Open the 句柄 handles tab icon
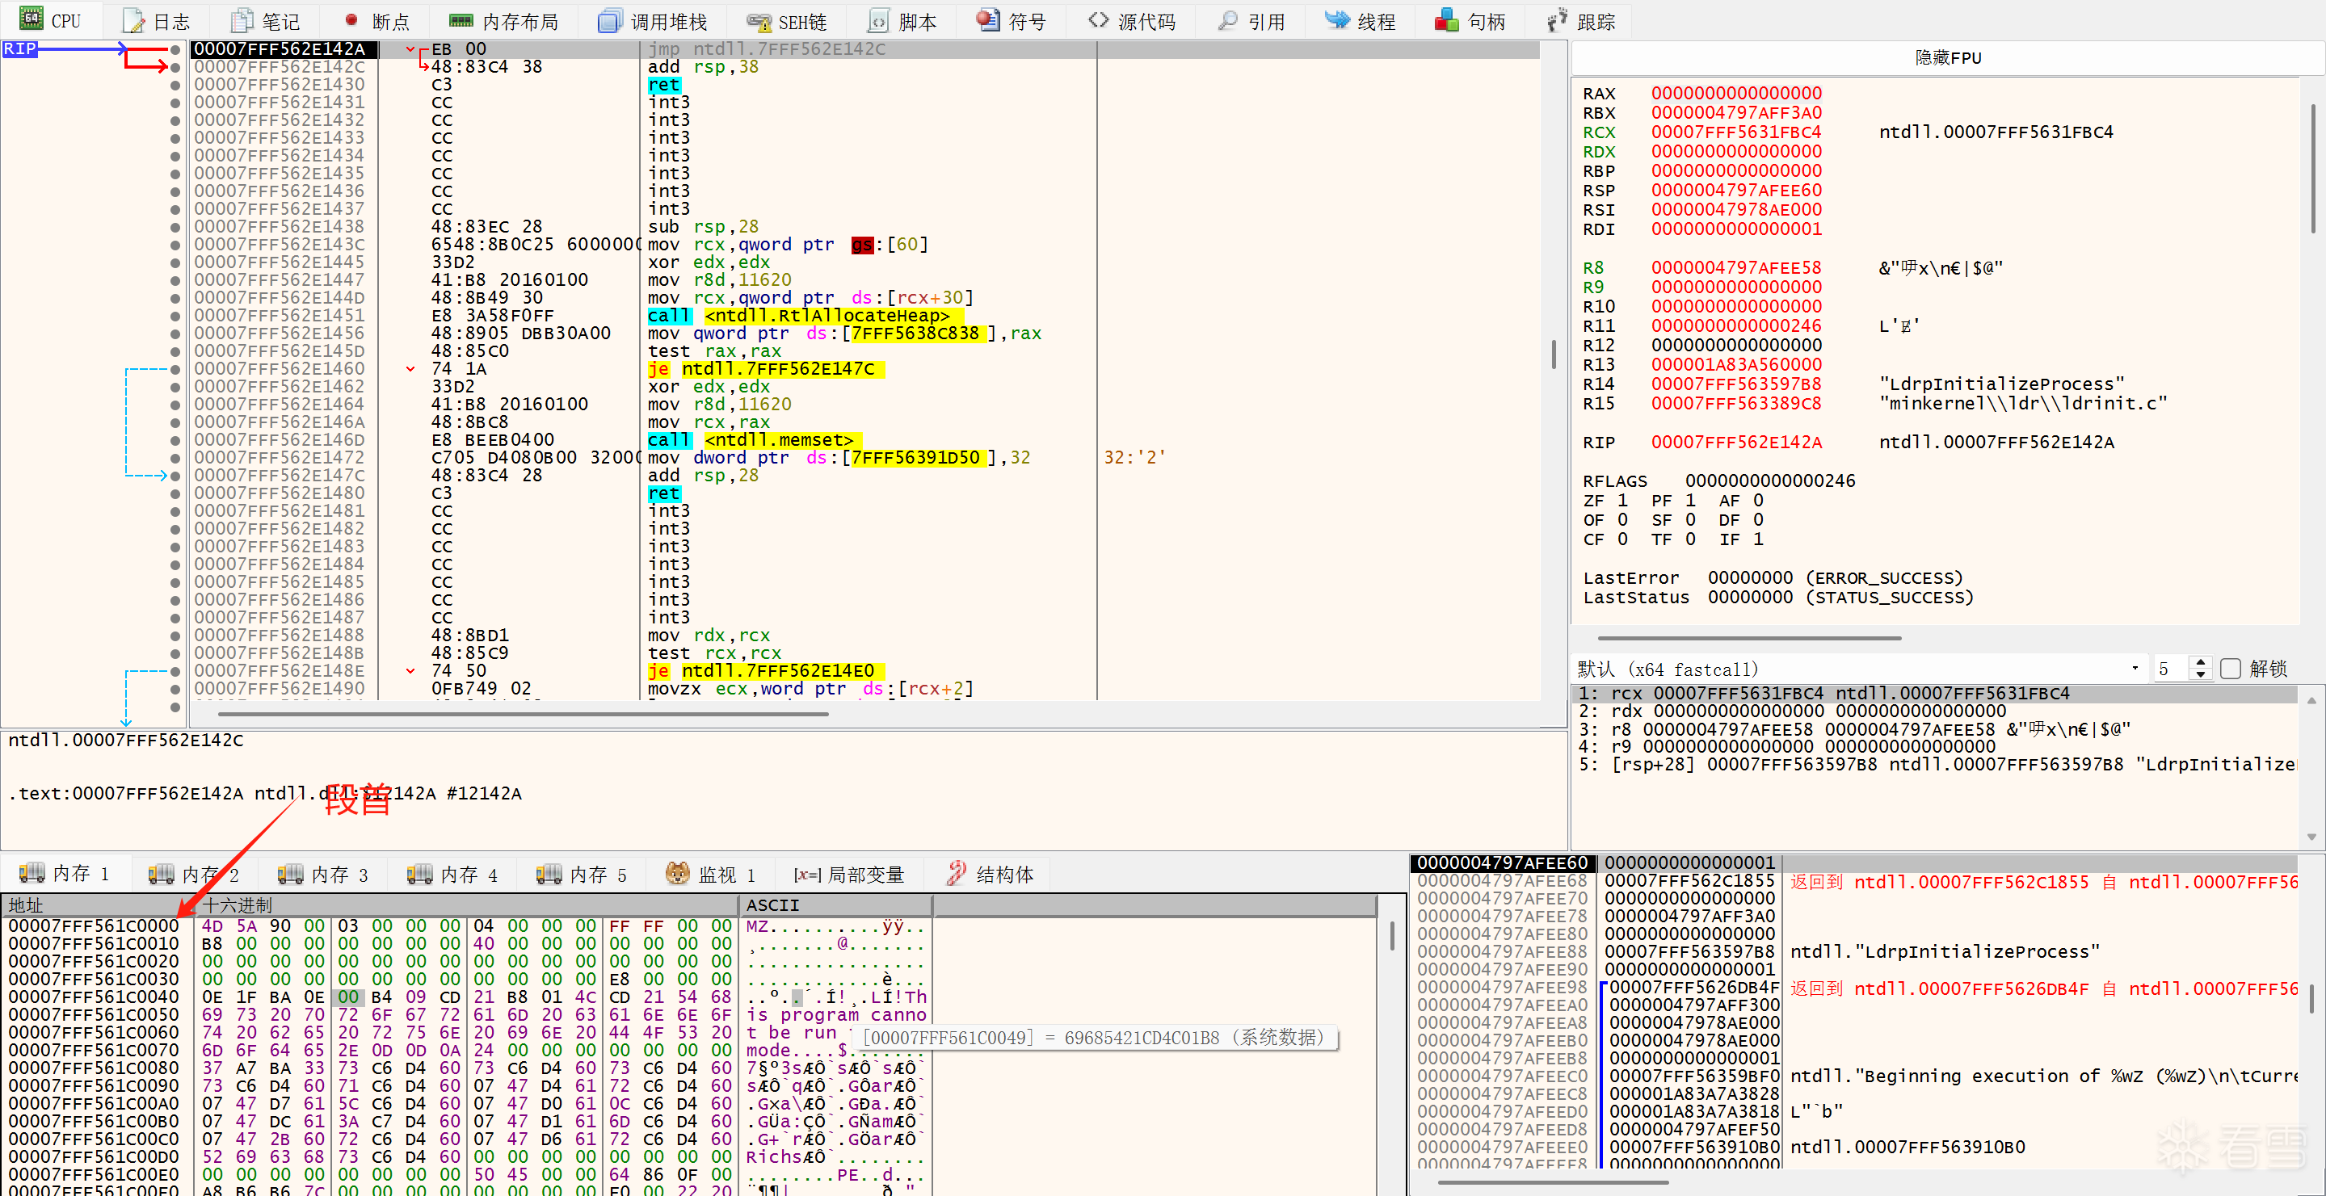This screenshot has width=2326, height=1196. (x=1446, y=20)
